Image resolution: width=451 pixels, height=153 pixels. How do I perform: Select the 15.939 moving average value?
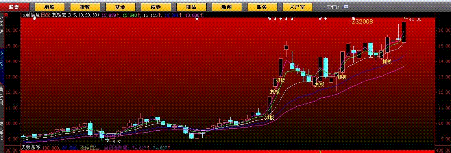(109, 15)
